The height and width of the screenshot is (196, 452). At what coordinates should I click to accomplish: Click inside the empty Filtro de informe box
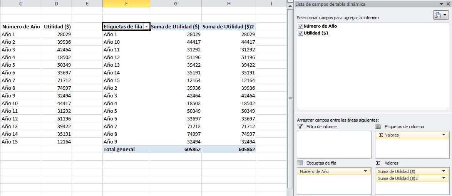(x=334, y=145)
